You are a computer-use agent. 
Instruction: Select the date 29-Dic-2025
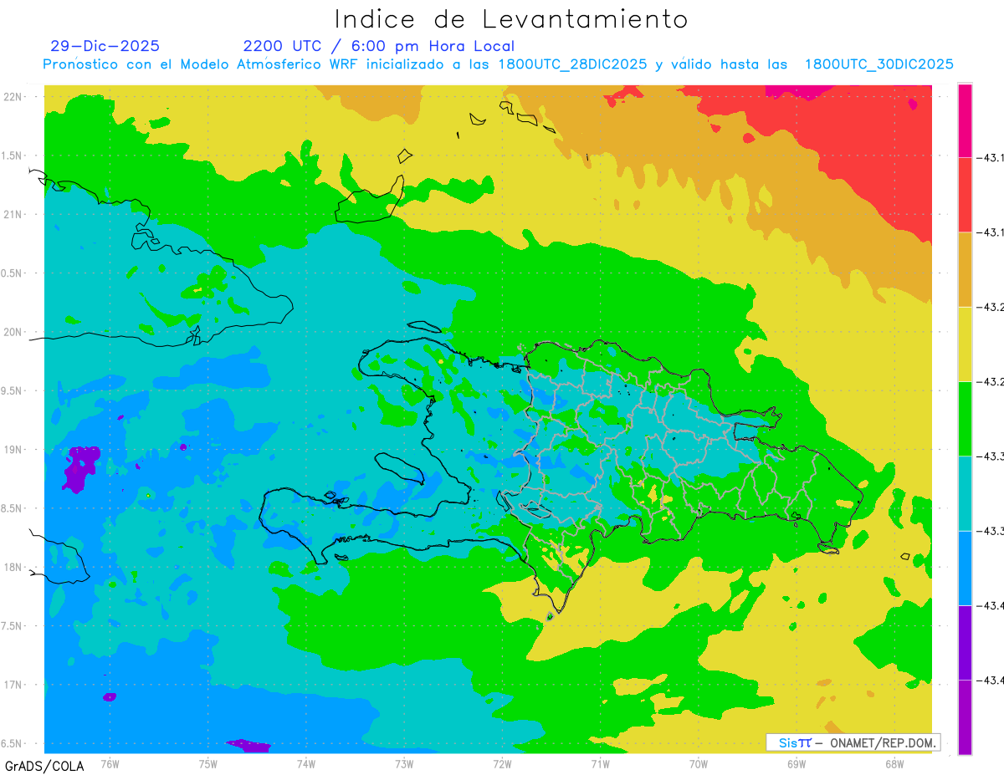105,46
